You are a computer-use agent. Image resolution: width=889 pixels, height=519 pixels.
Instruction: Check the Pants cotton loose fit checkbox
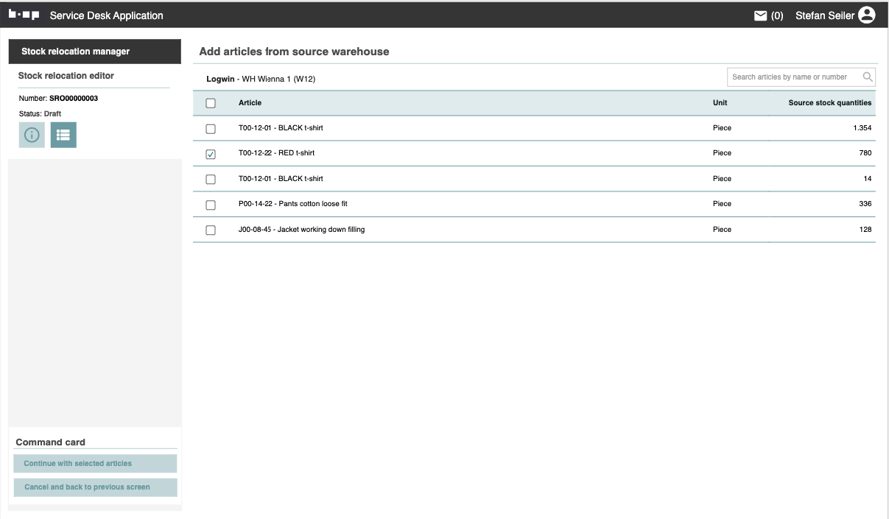click(211, 205)
